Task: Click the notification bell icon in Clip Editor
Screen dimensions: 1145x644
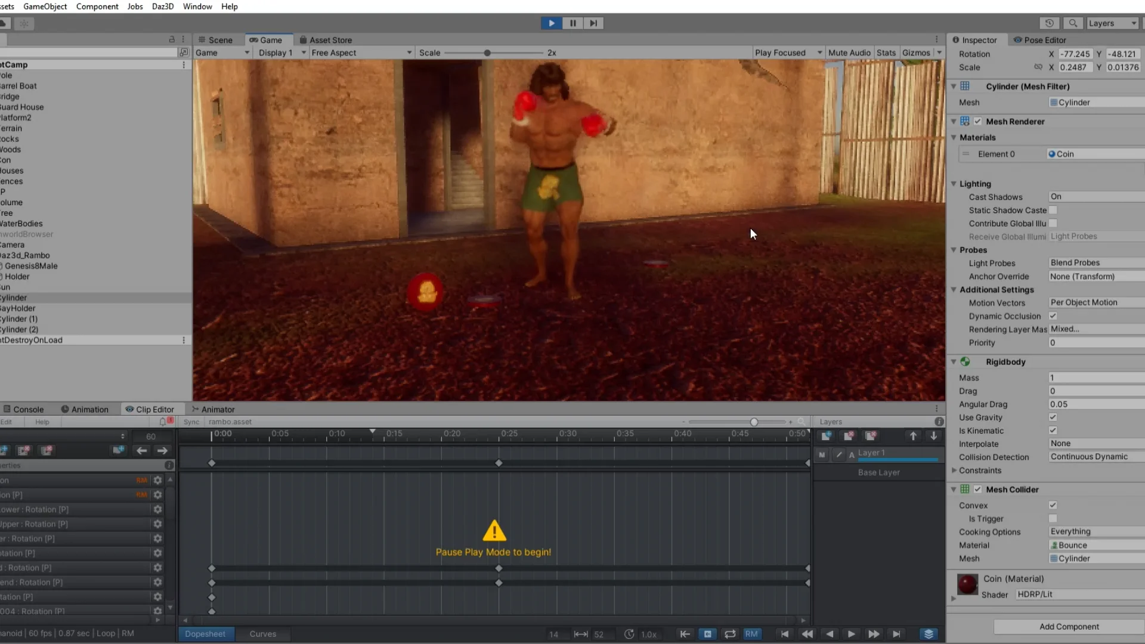Action: click(x=163, y=422)
